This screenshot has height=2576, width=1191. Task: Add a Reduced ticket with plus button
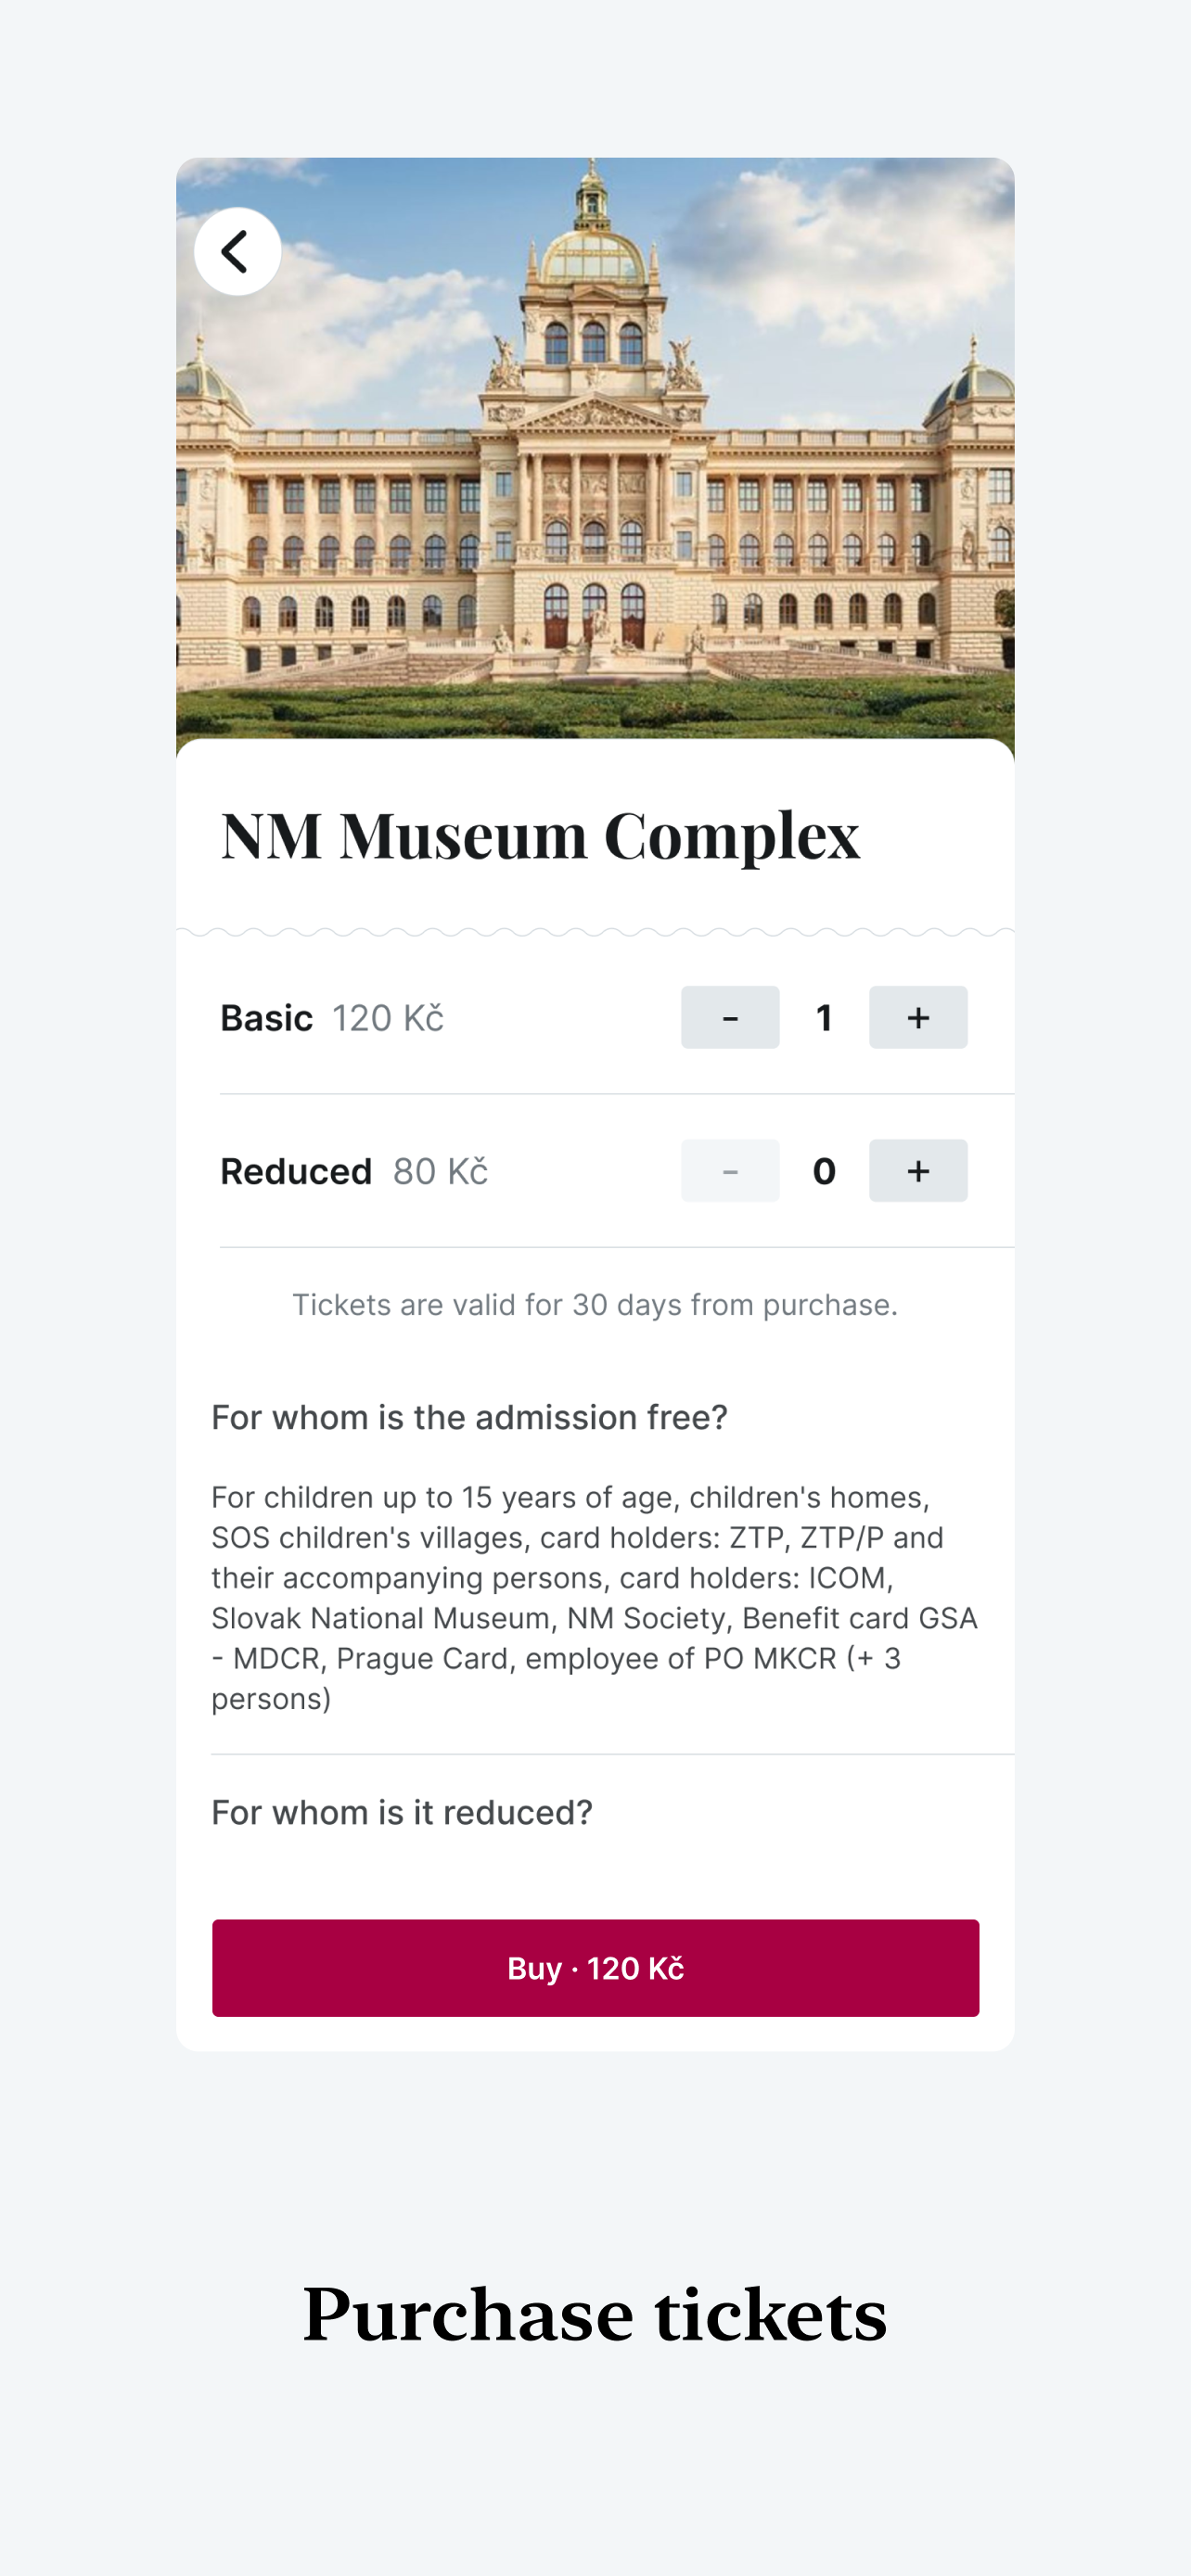918,1170
